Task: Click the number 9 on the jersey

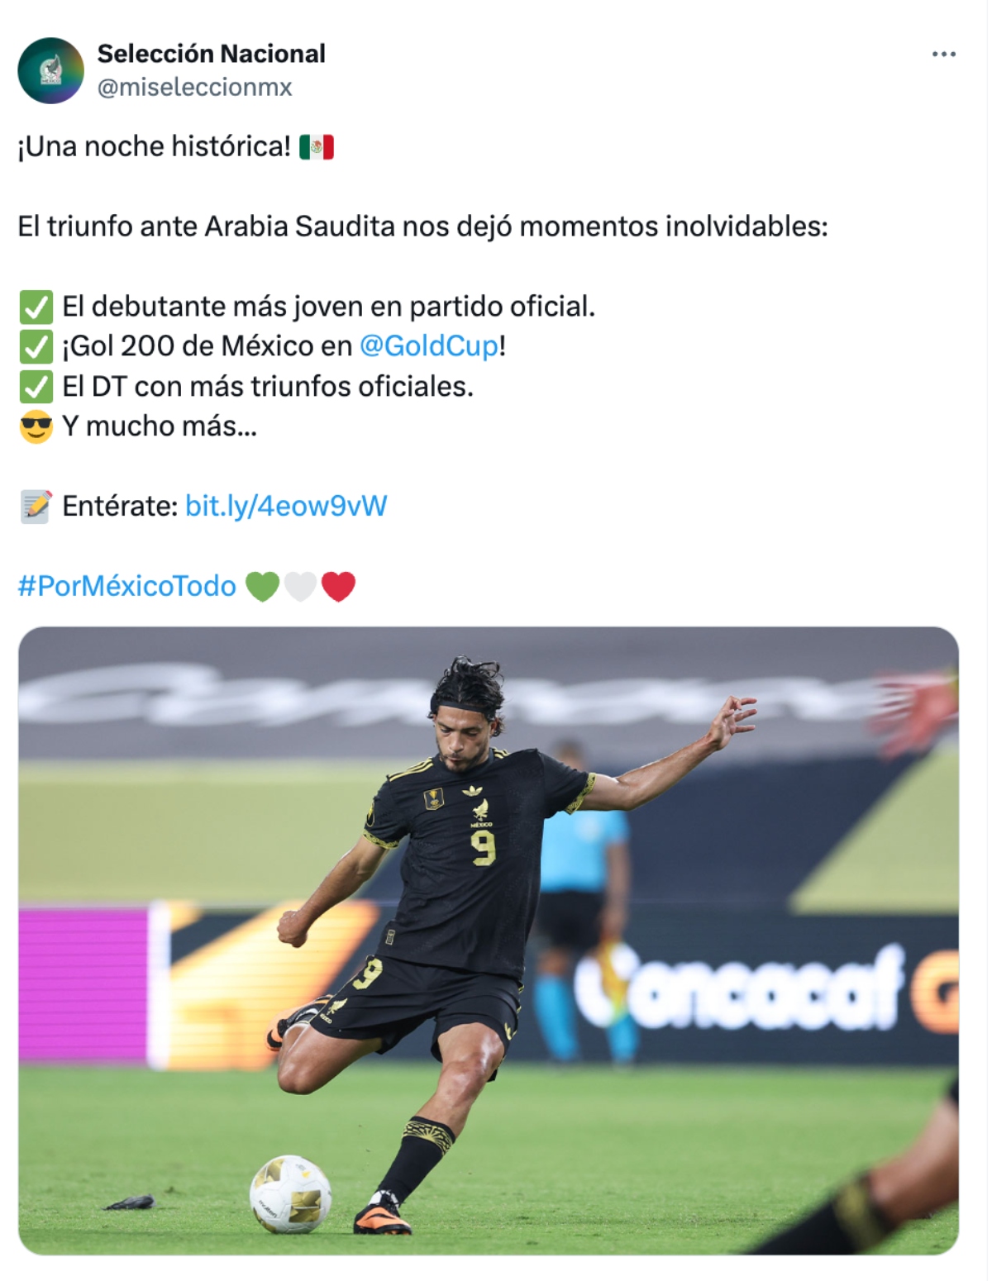Action: click(x=484, y=848)
